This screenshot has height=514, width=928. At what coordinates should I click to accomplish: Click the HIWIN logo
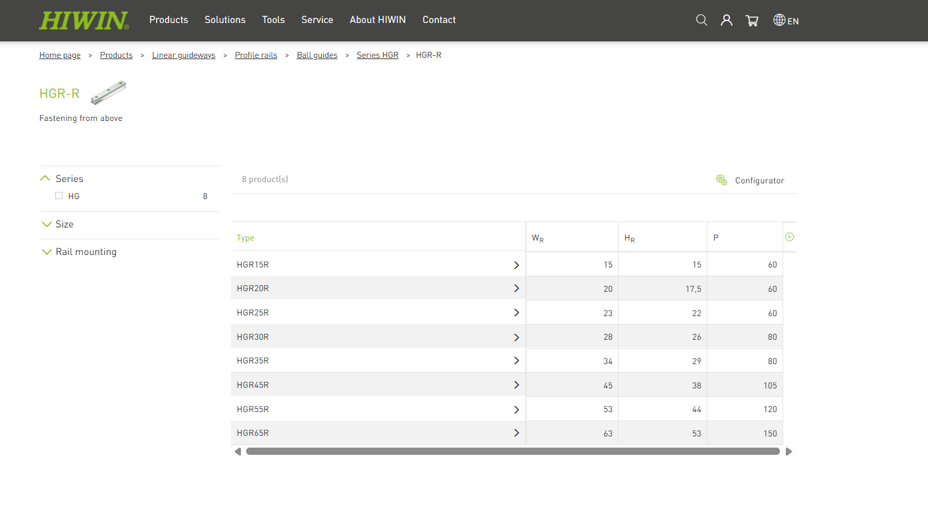click(84, 20)
